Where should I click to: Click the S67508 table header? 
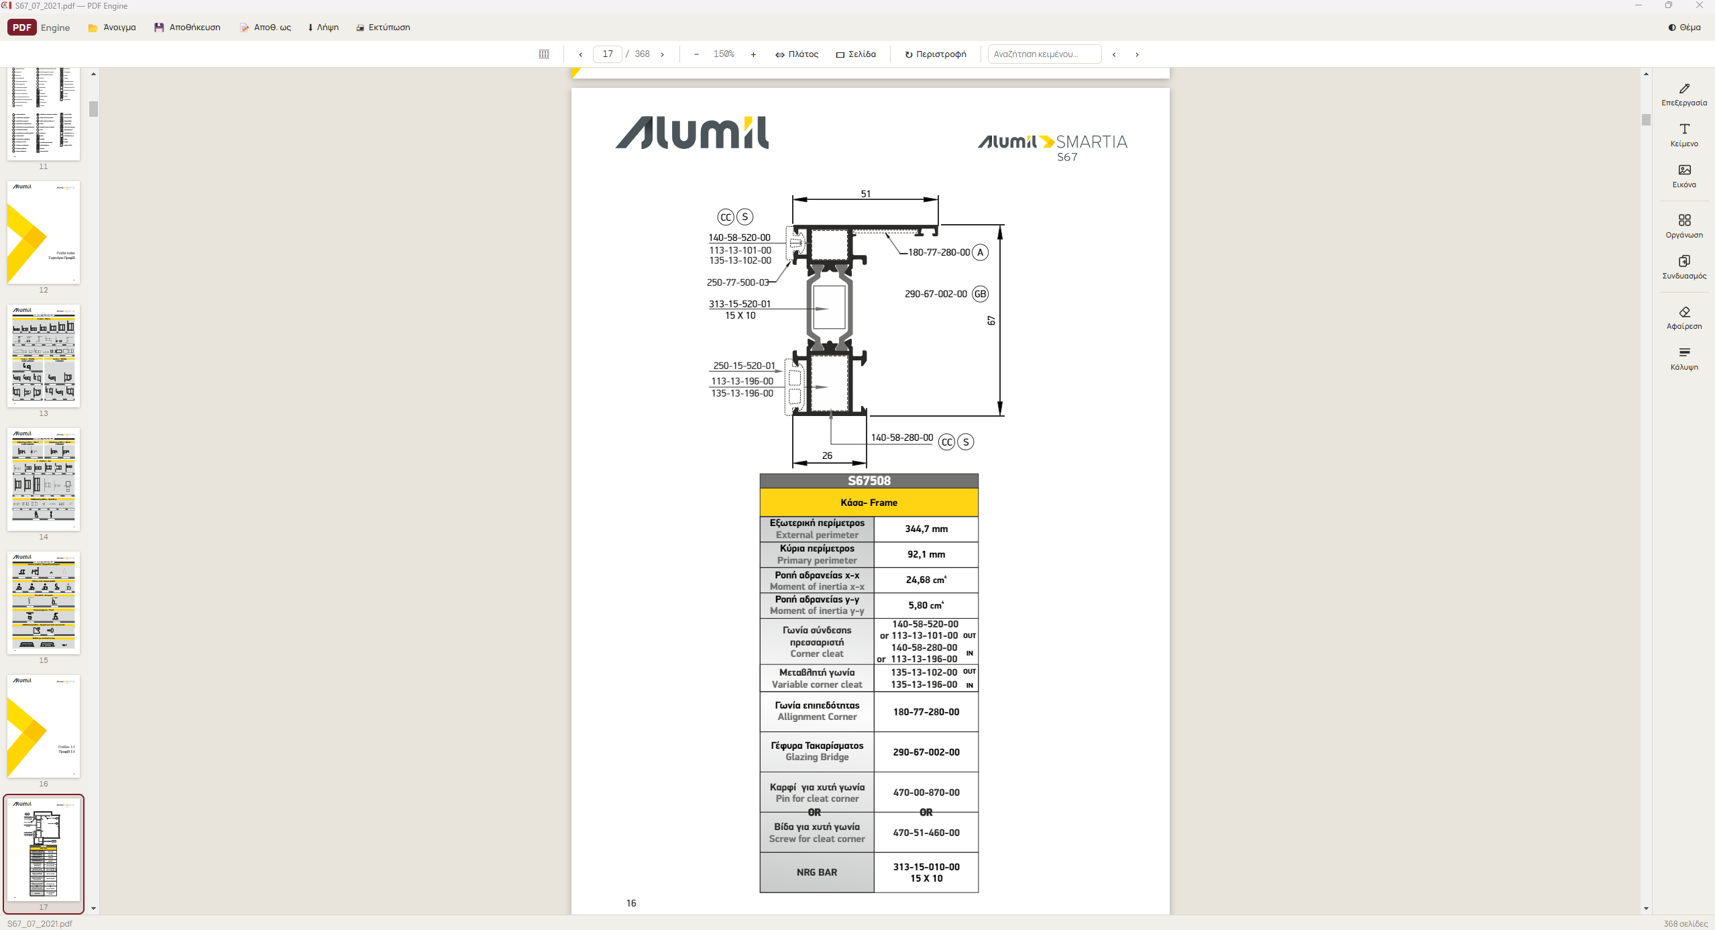[869, 480]
